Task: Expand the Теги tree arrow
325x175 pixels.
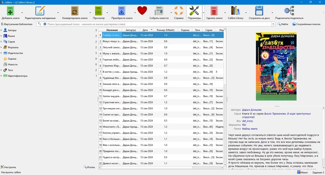Action: pos(1,70)
